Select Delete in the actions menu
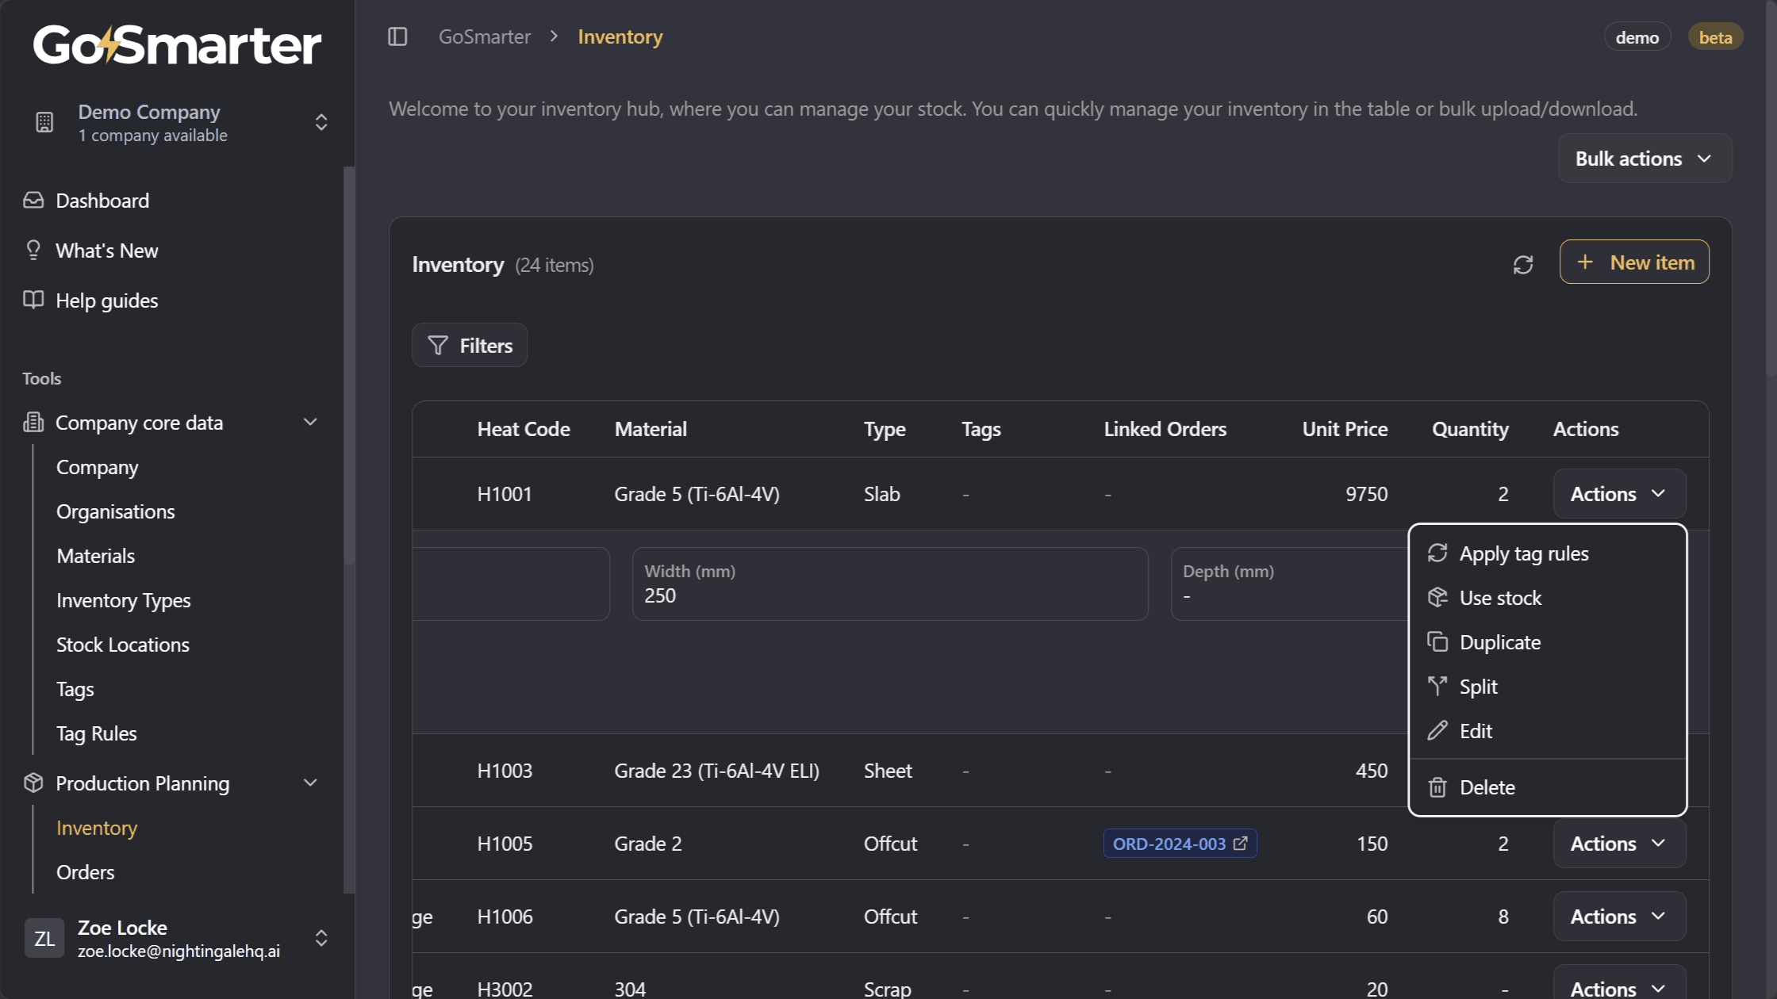The height and width of the screenshot is (999, 1777). 1547,787
